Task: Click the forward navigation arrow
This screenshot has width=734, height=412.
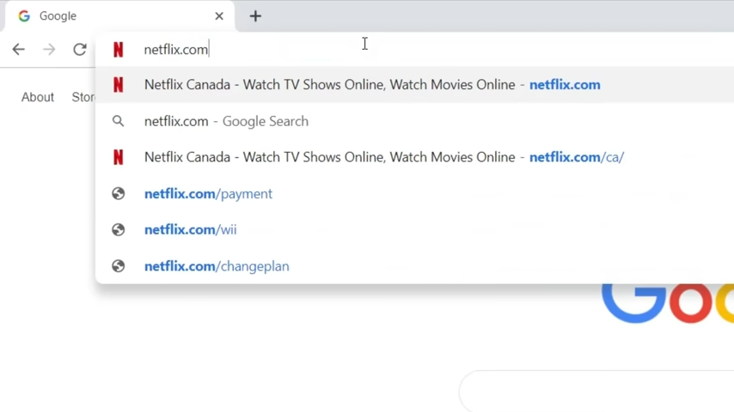Action: click(x=49, y=50)
